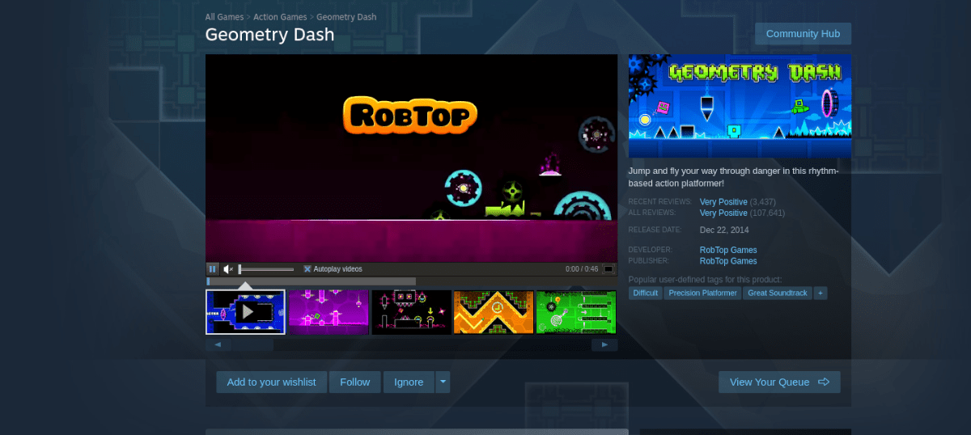
Task: Pause the trailer video
Action: point(212,268)
